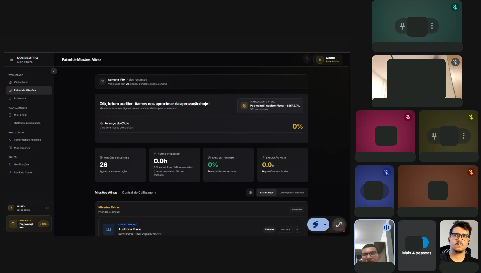Open the missions settings gear icon
Image resolution: width=481 pixels, height=273 pixels.
click(x=250, y=193)
